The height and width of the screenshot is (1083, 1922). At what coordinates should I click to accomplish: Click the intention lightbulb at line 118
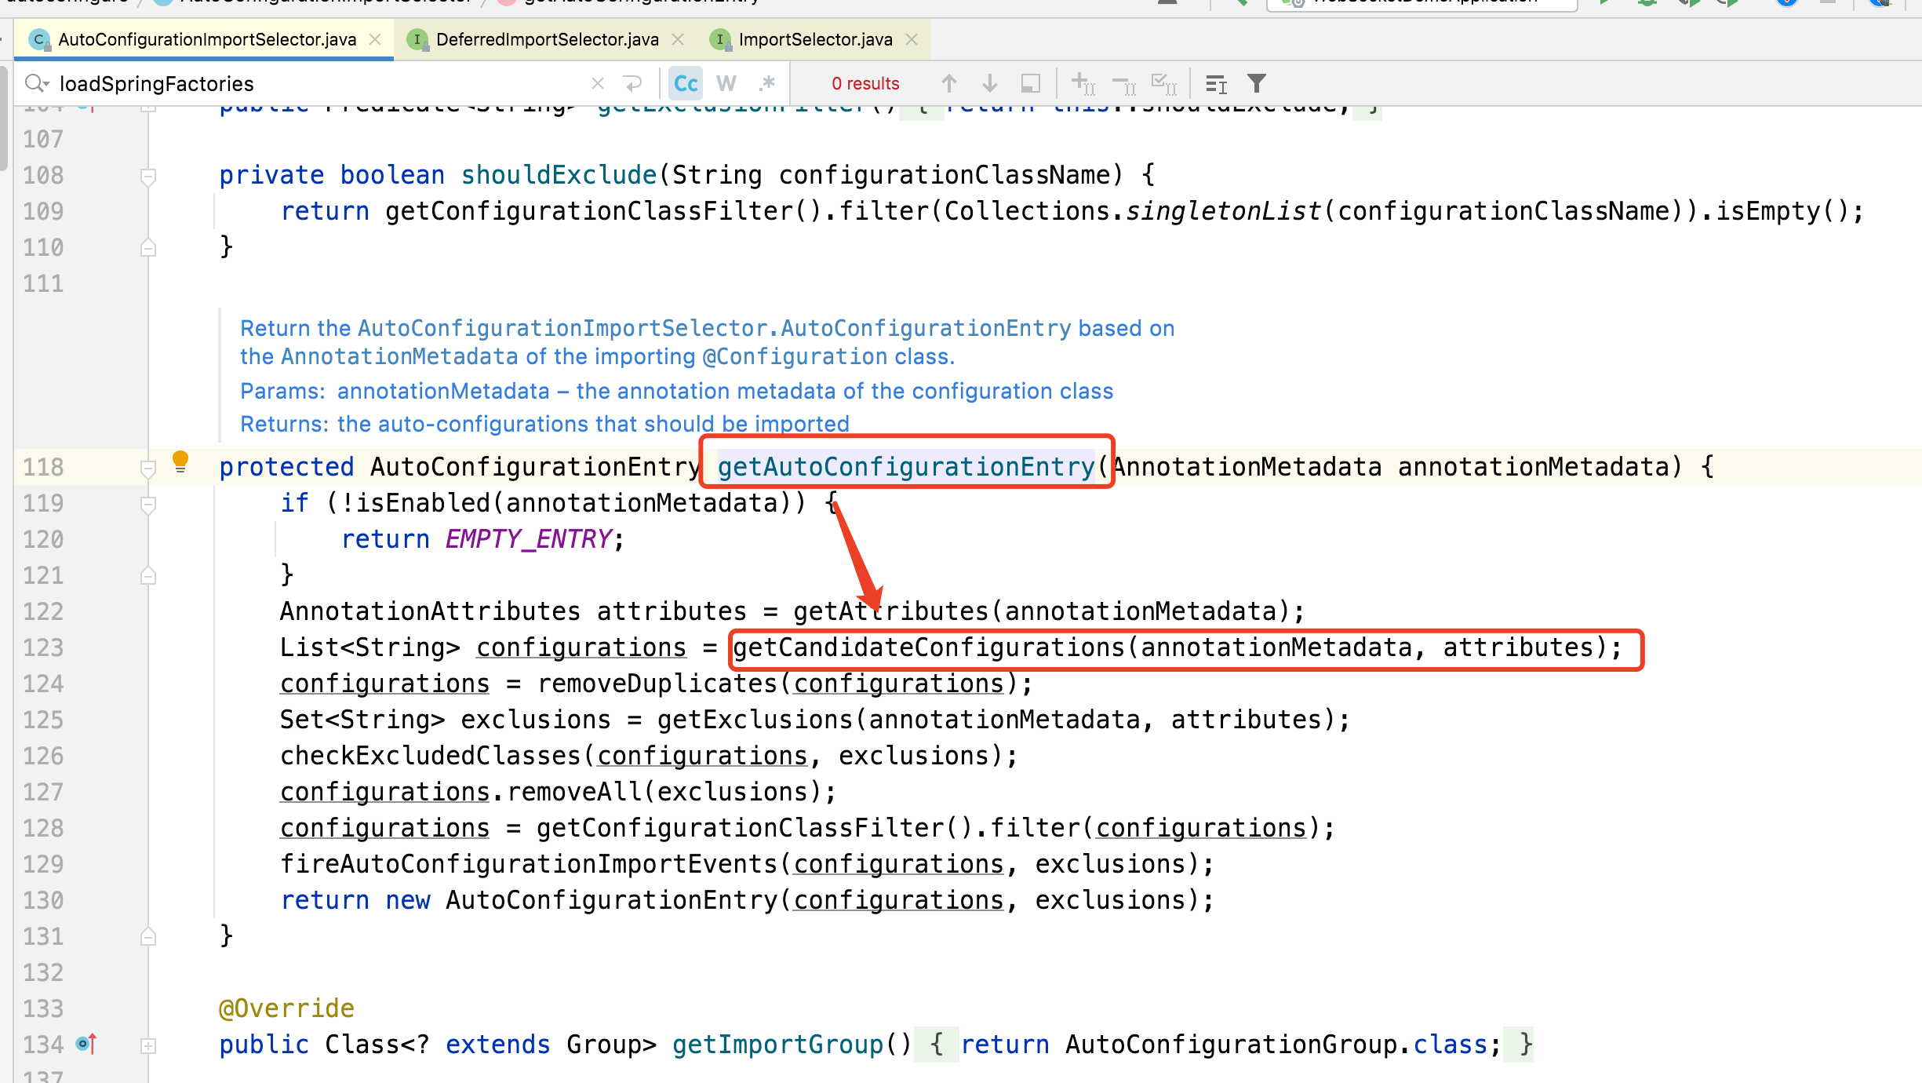coord(180,461)
